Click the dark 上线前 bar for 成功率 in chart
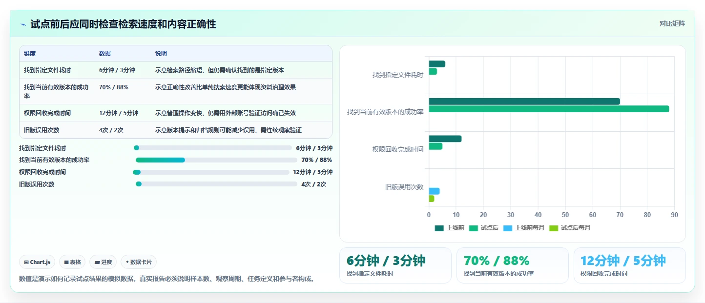705x303 pixels. [524, 101]
